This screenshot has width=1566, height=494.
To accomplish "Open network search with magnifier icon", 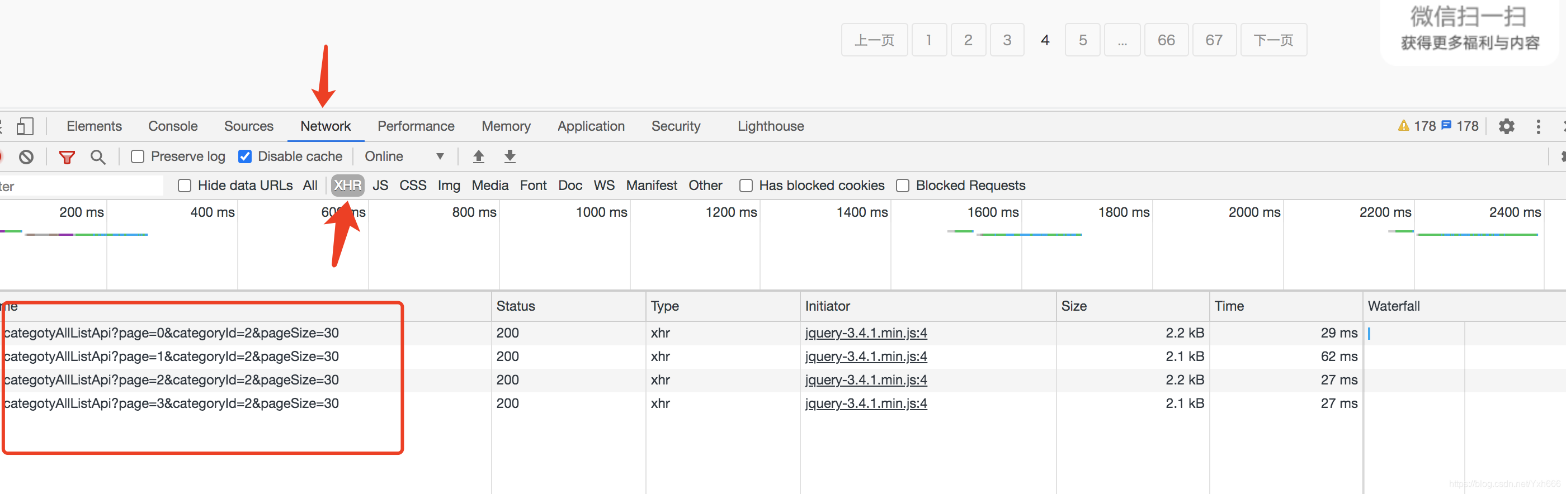I will [98, 157].
